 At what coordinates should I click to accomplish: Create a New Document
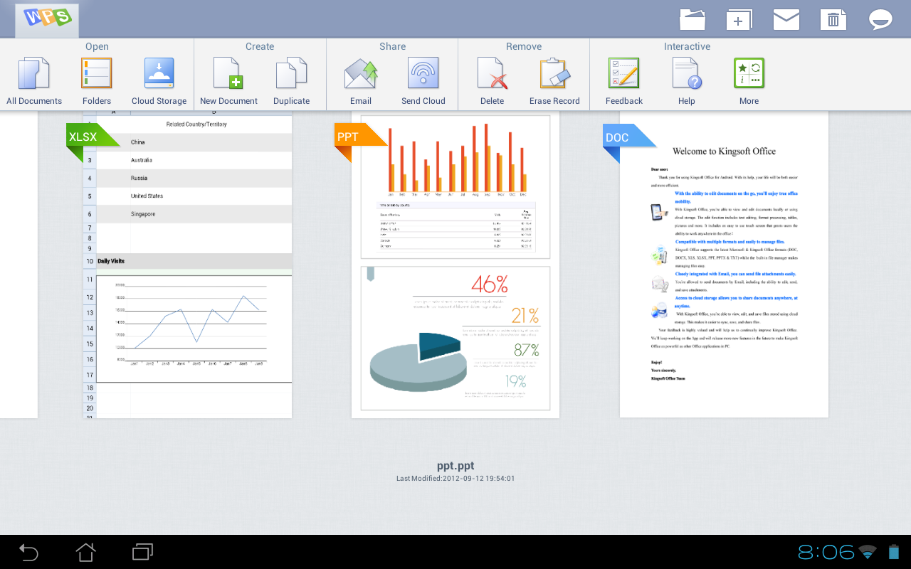228,81
